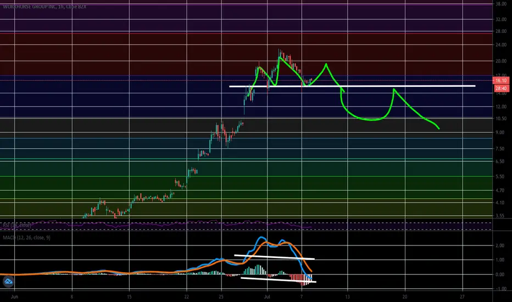Select the white horizontal neckline trend line

[x=352, y=86]
